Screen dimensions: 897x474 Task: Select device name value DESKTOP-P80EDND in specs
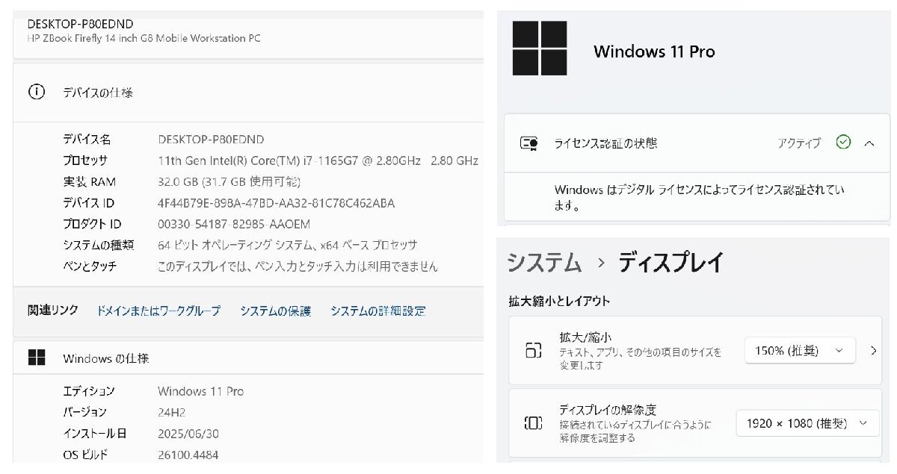[211, 139]
